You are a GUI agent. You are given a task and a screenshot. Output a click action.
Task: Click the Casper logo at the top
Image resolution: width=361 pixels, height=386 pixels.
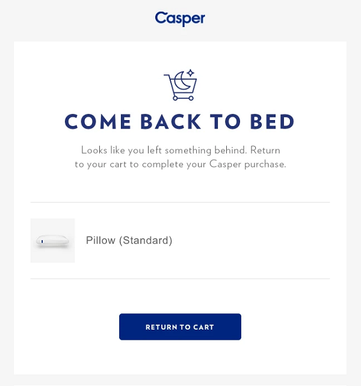point(180,19)
